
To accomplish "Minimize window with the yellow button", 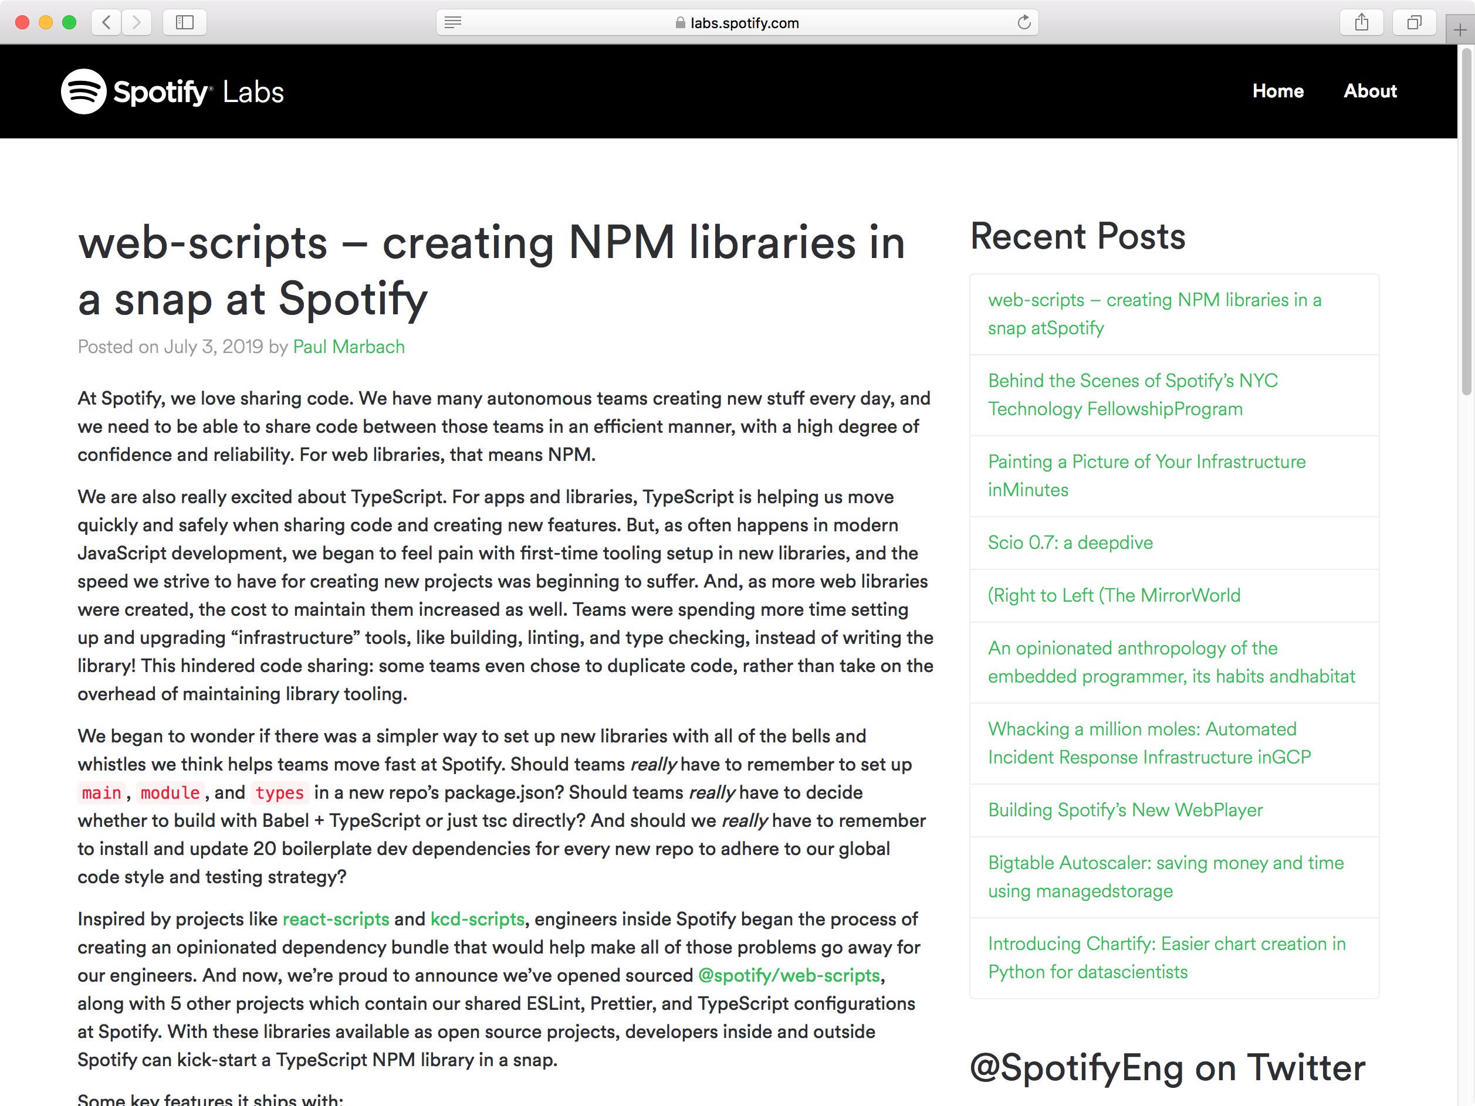I will click(45, 23).
